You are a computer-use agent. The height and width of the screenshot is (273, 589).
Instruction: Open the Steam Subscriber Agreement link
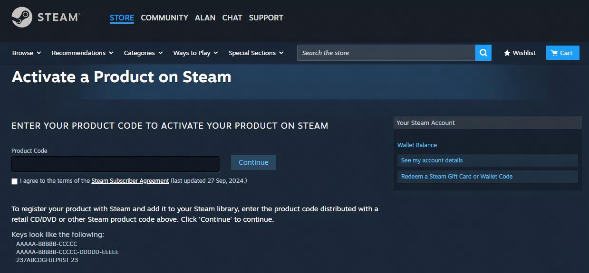click(130, 181)
